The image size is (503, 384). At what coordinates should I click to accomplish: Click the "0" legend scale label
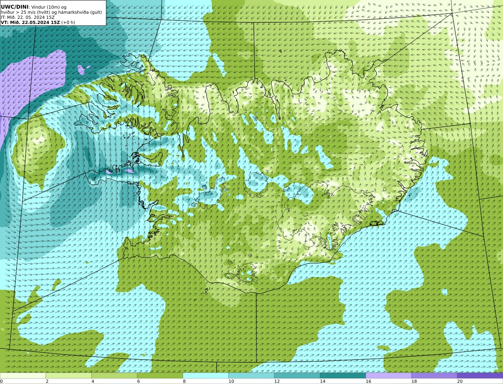tap(1, 381)
